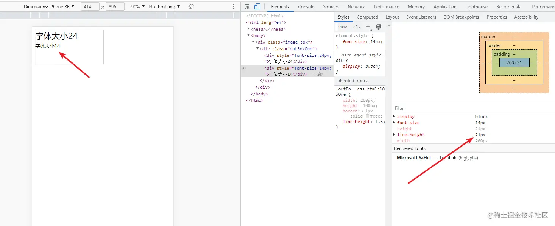Click the height field showing 896

tap(115, 7)
